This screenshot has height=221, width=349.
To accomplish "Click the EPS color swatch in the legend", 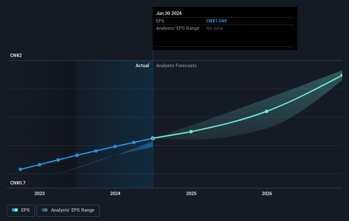I will (15, 210).
